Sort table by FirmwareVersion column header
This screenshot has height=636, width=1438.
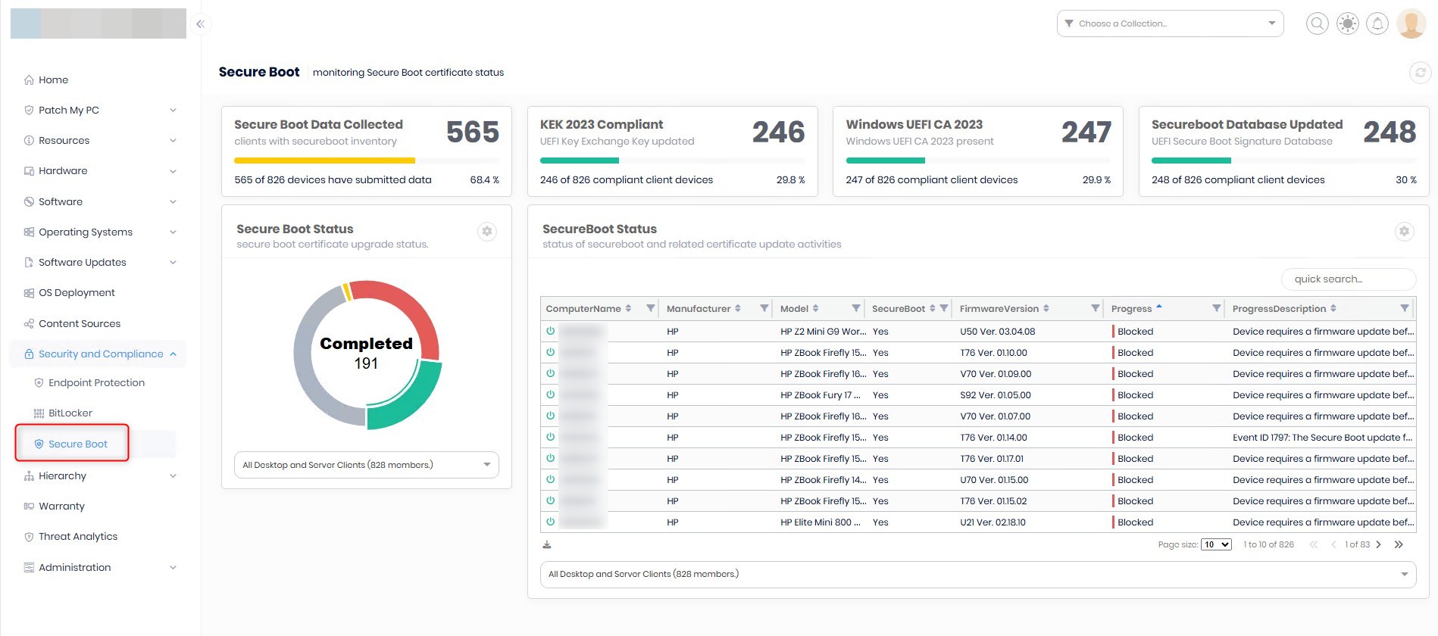pyautogui.click(x=999, y=308)
